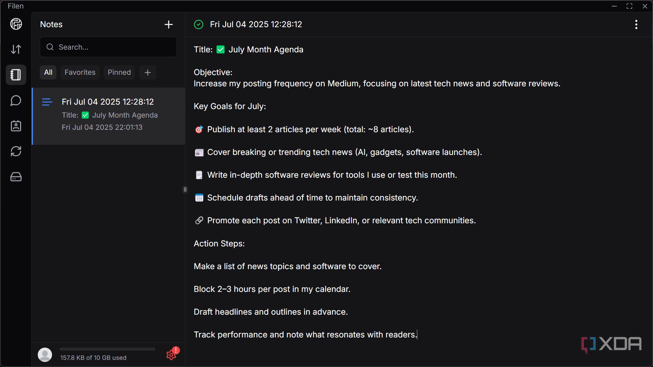Click the 'Action Steps:' line

219,244
